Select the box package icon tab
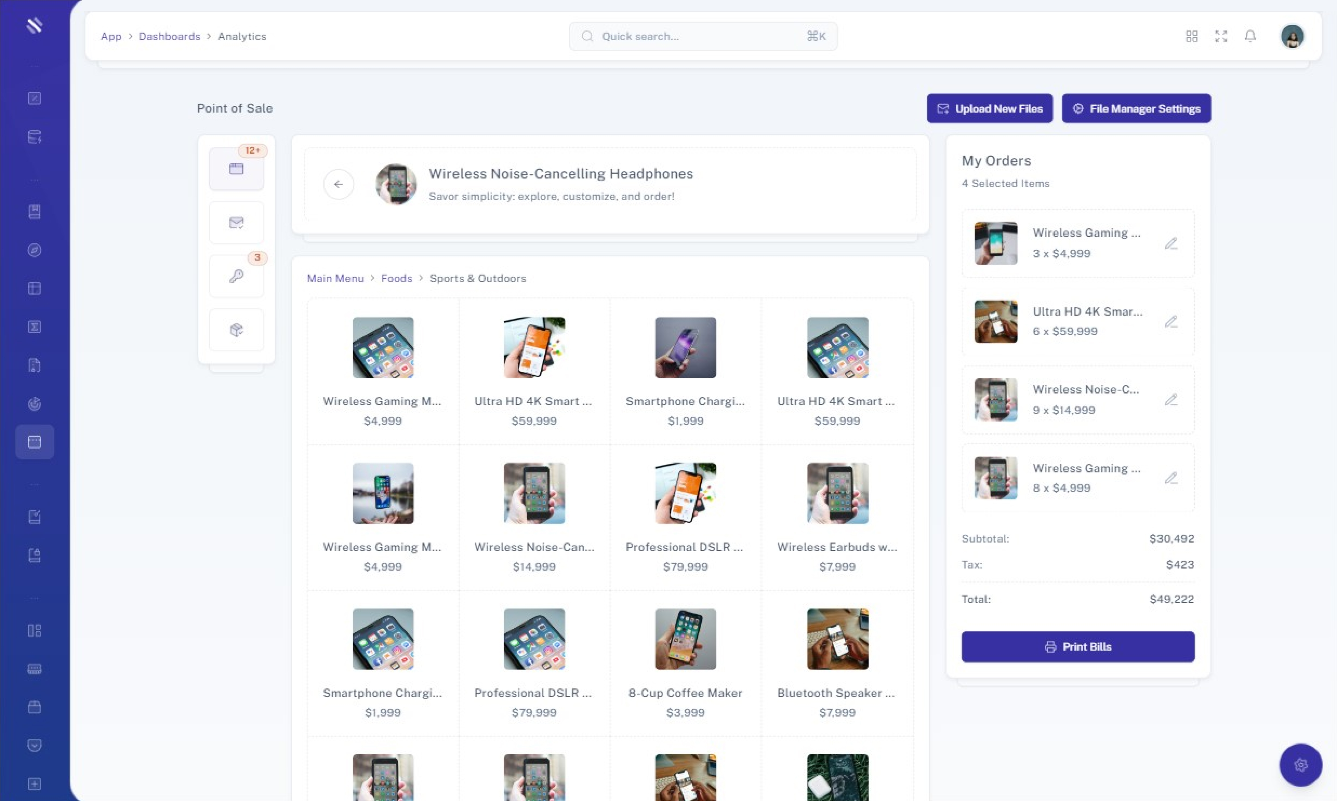Image resolution: width=1337 pixels, height=801 pixels. click(x=236, y=330)
